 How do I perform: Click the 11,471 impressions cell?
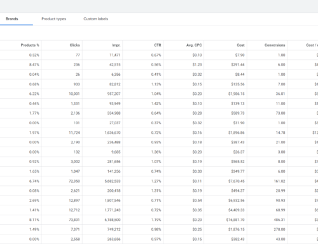tap(114, 55)
